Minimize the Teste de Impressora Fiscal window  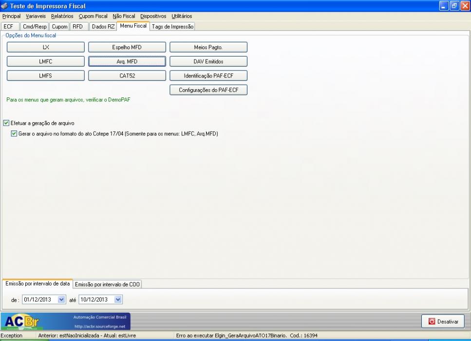(x=444, y=6)
